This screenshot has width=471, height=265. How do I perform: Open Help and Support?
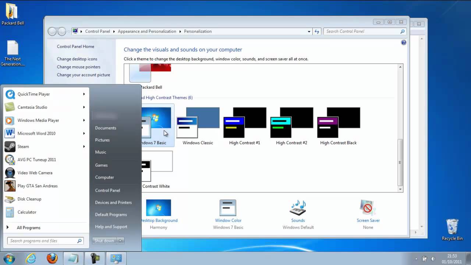pos(111,227)
